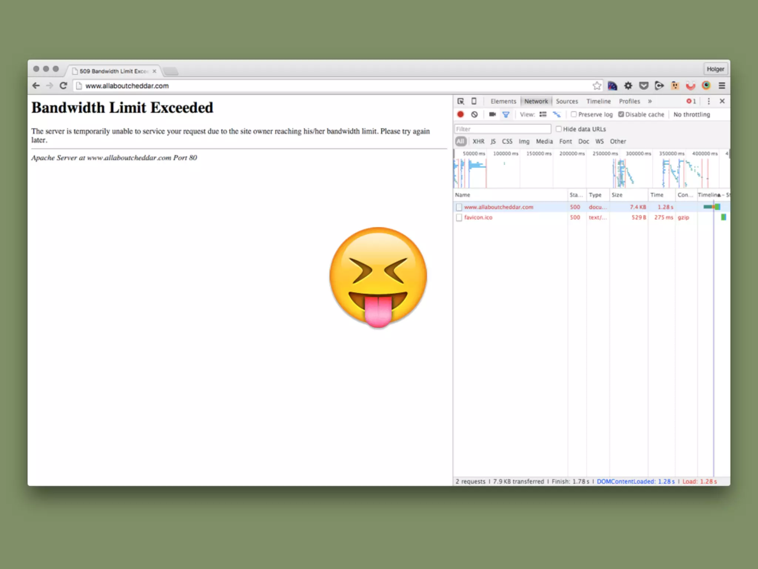The width and height of the screenshot is (758, 569).
Task: Open the No throttling dropdown
Action: point(691,114)
